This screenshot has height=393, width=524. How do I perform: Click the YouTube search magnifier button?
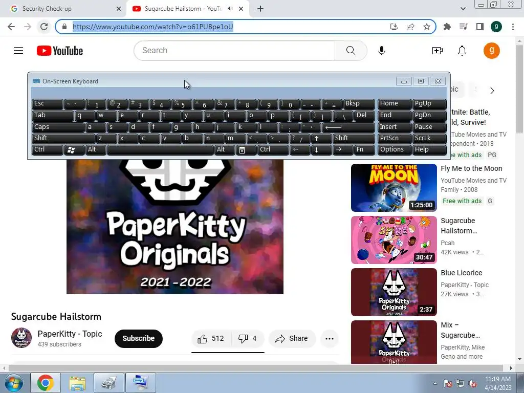pos(351,51)
